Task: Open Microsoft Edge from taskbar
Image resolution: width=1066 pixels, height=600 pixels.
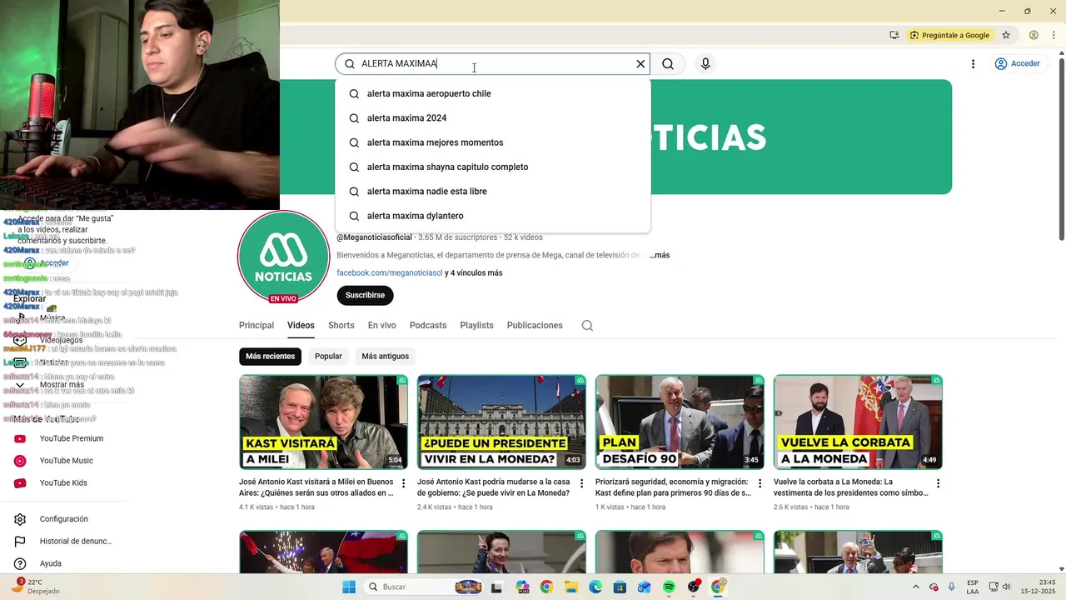Action: coord(595,587)
